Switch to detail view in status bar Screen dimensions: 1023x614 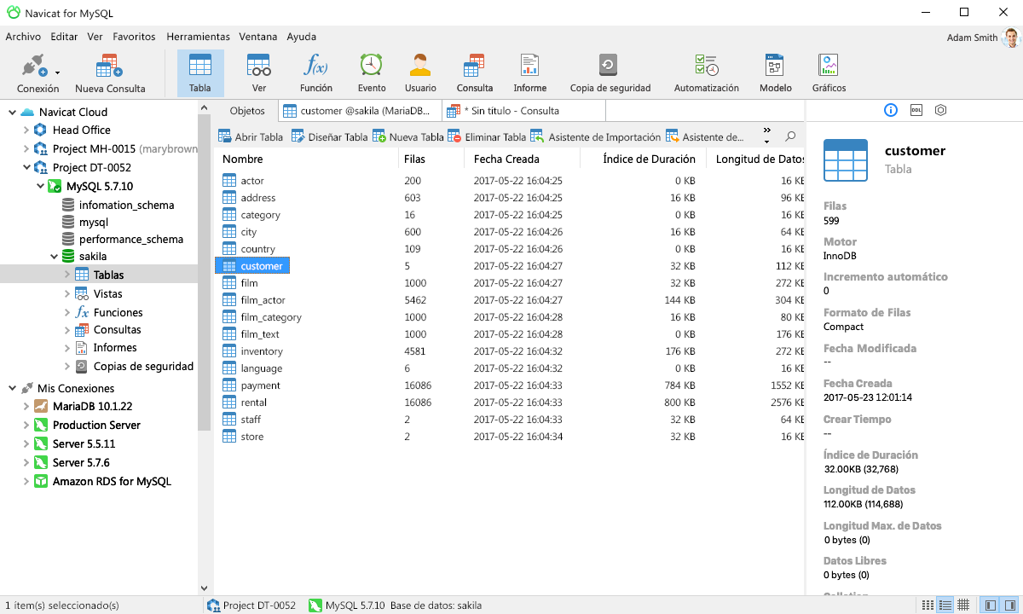tap(945, 605)
